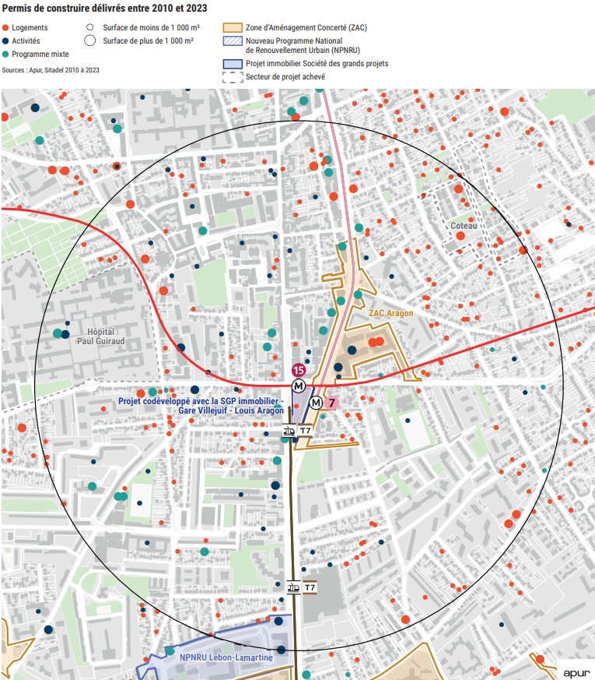Click the Hôpital Paul Guiraud label
Viewport: 595px width, 680px height.
pos(100,336)
